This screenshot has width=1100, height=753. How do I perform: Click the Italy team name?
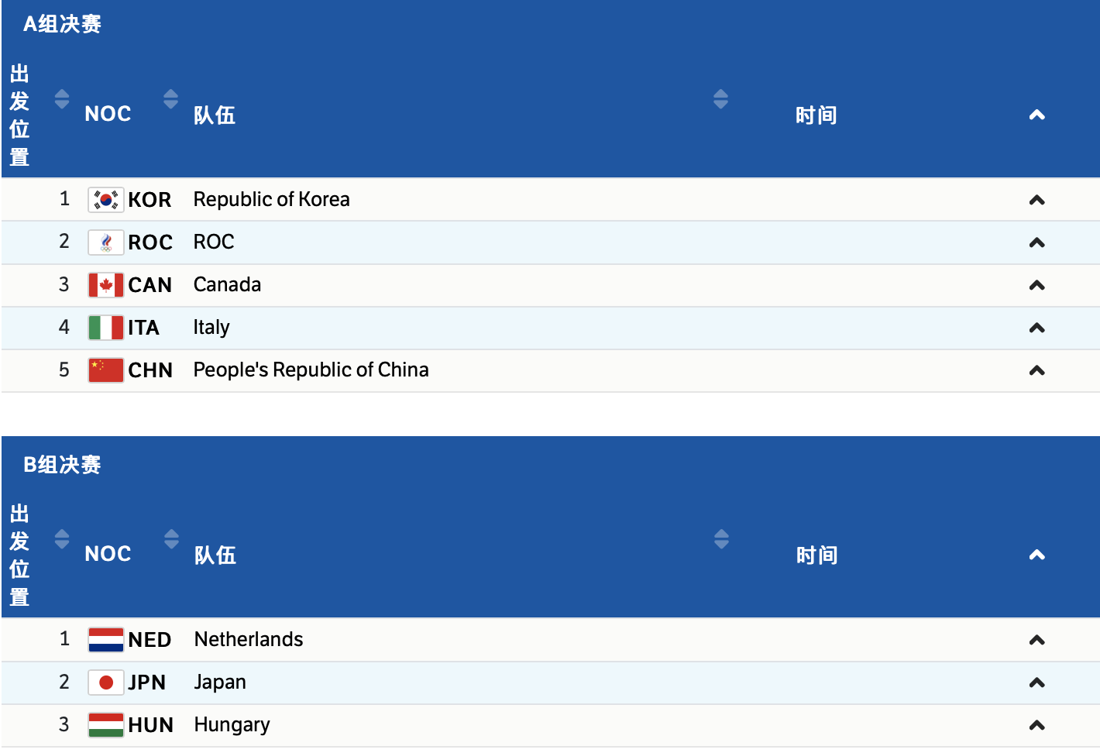coord(211,328)
